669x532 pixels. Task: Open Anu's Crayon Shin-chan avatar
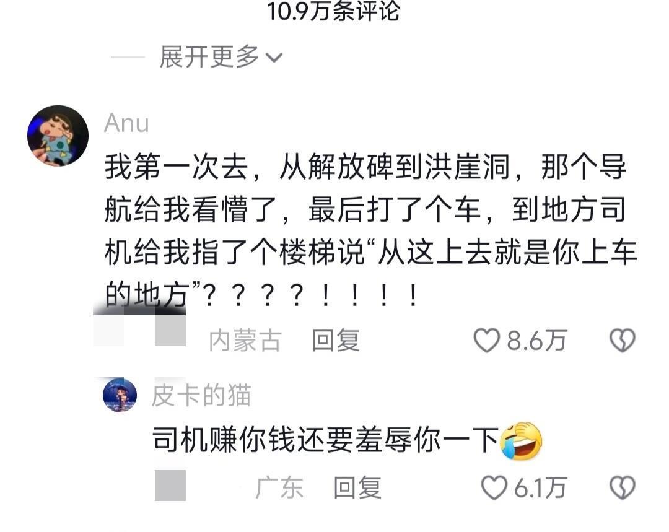click(58, 136)
